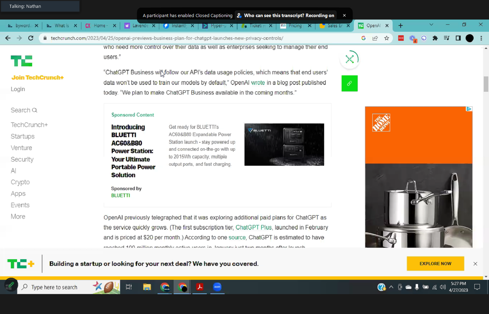Click the Windows search box
489x314 pixels.
point(54,287)
